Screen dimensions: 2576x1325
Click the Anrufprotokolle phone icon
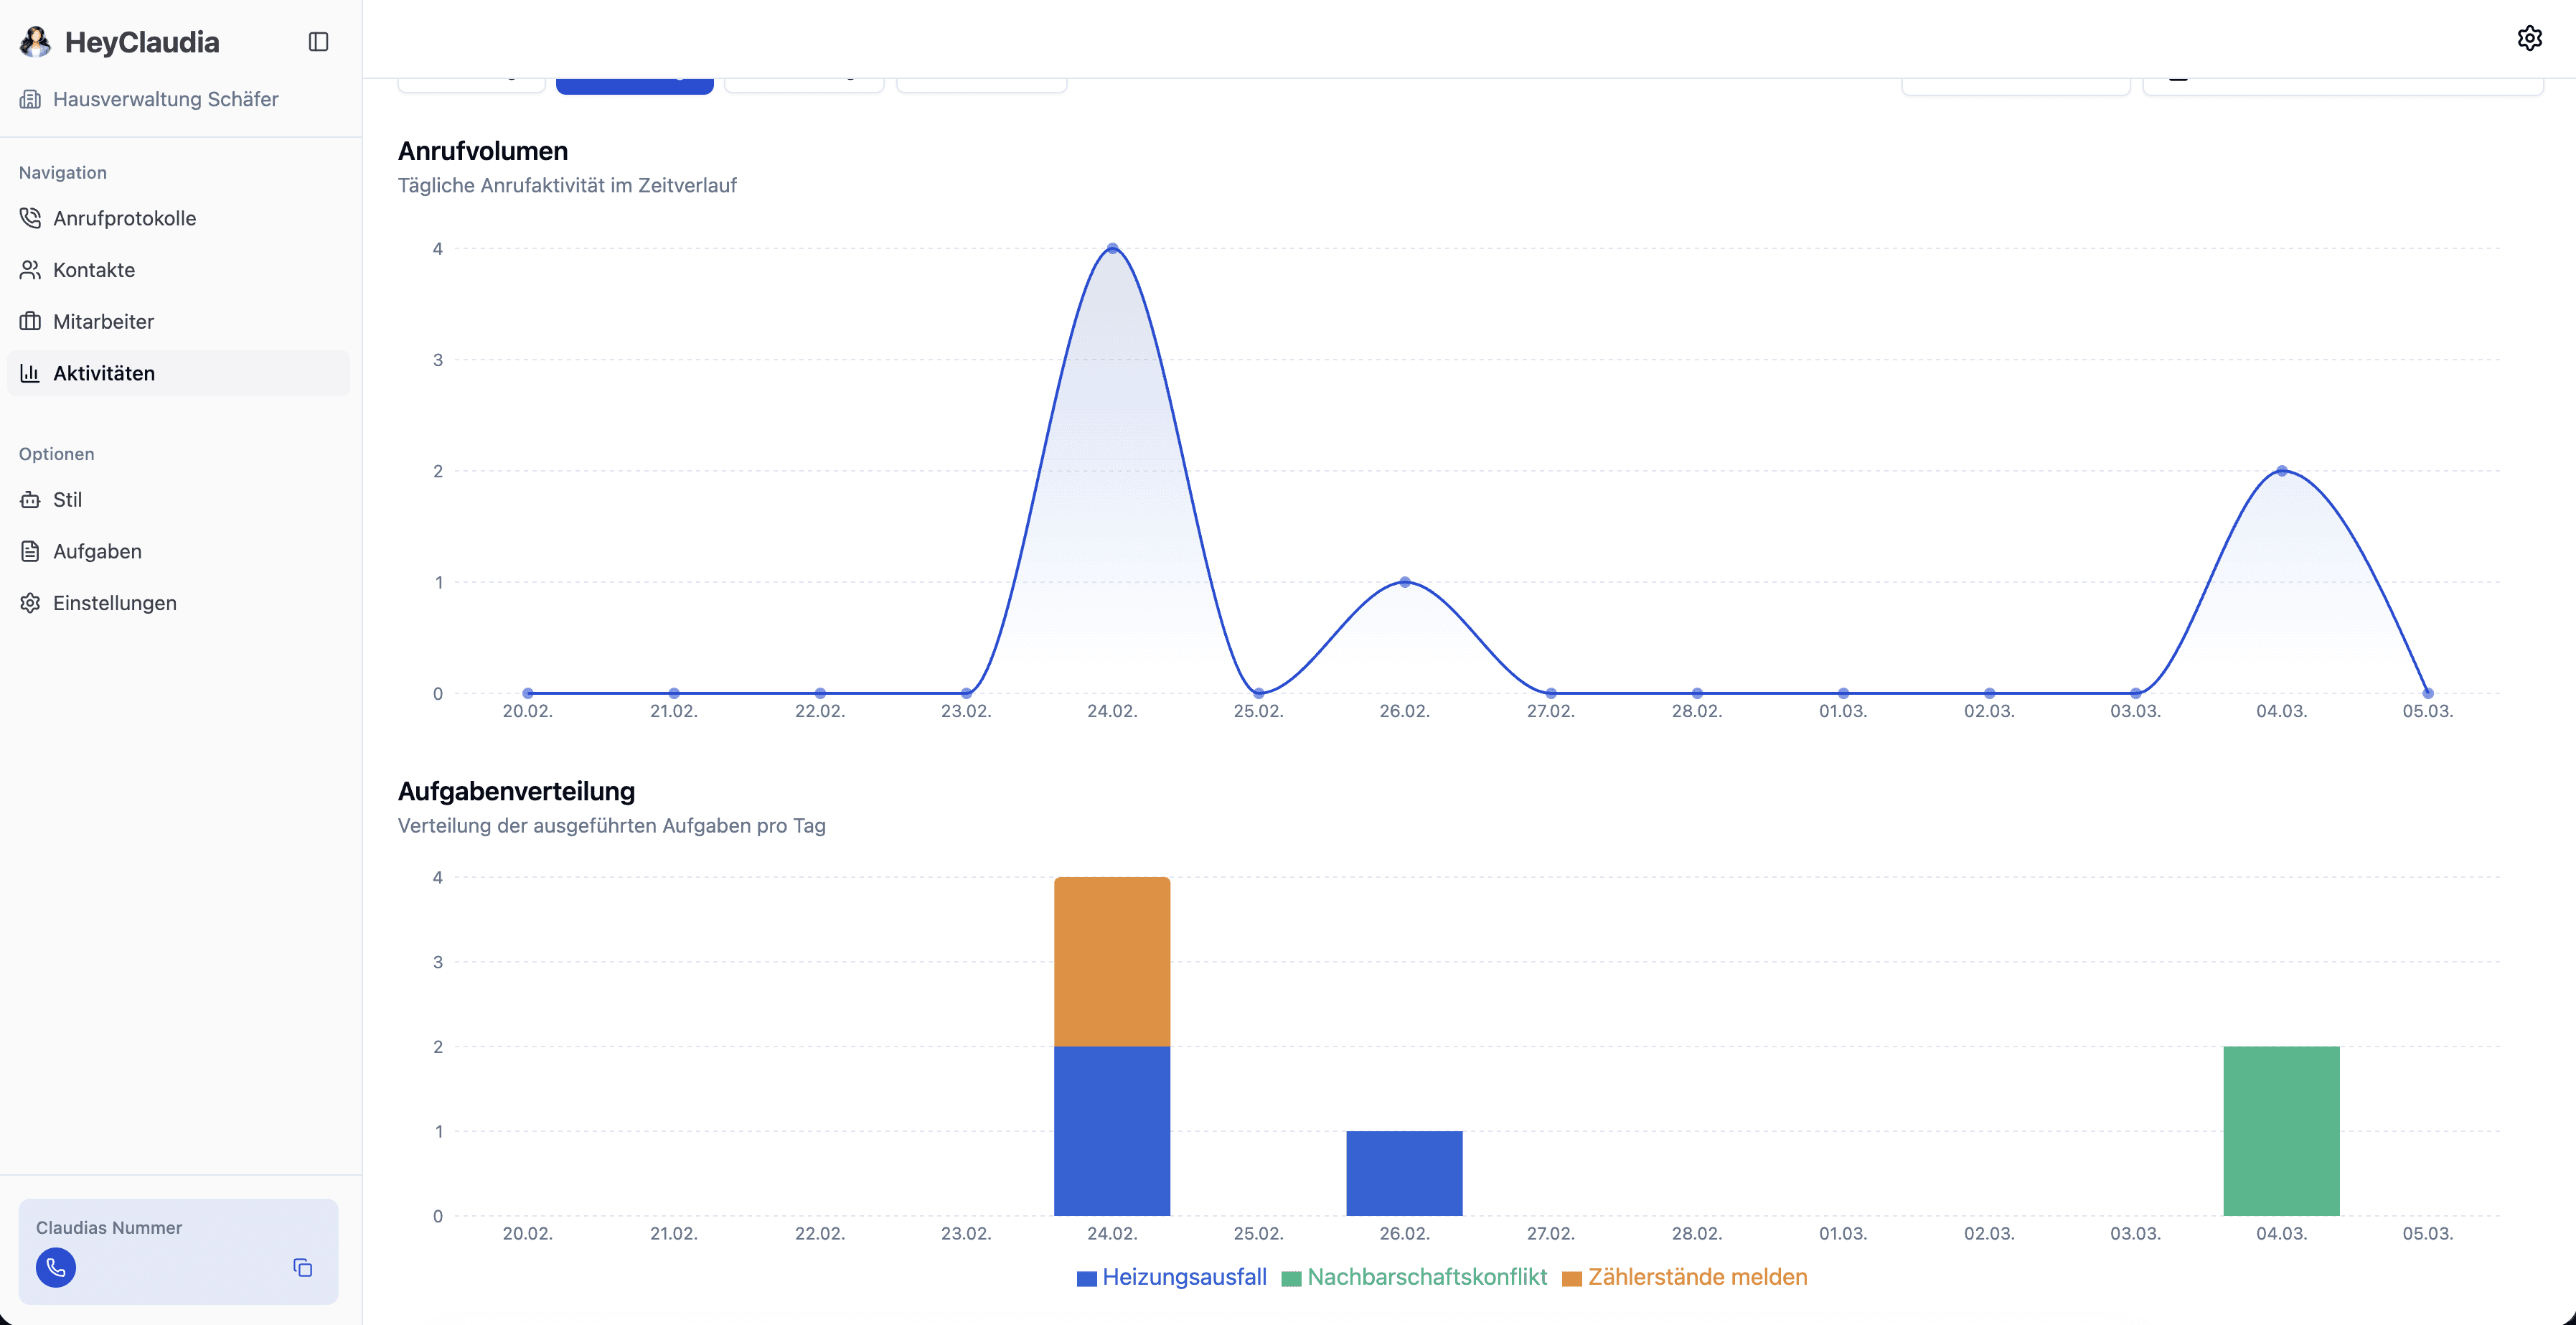coord(30,218)
